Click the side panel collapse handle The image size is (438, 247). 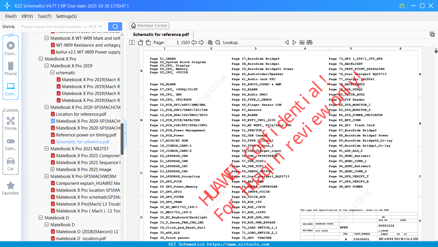tap(125, 133)
